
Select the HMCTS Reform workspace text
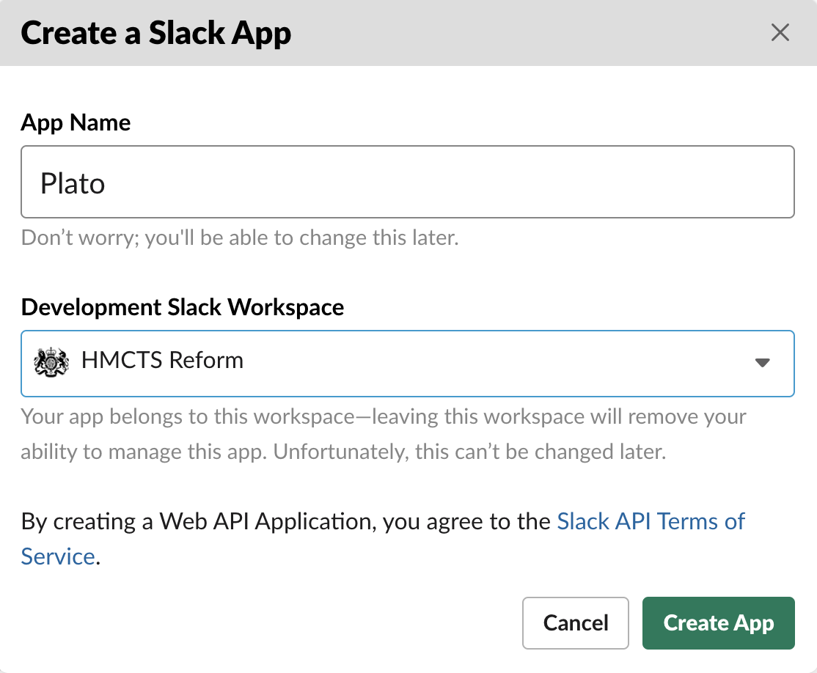tap(162, 361)
